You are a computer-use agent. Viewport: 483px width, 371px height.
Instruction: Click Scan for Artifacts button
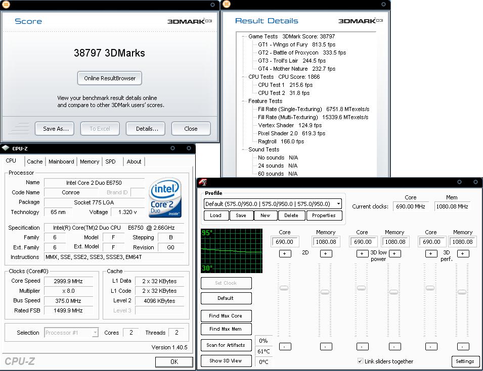click(226, 345)
